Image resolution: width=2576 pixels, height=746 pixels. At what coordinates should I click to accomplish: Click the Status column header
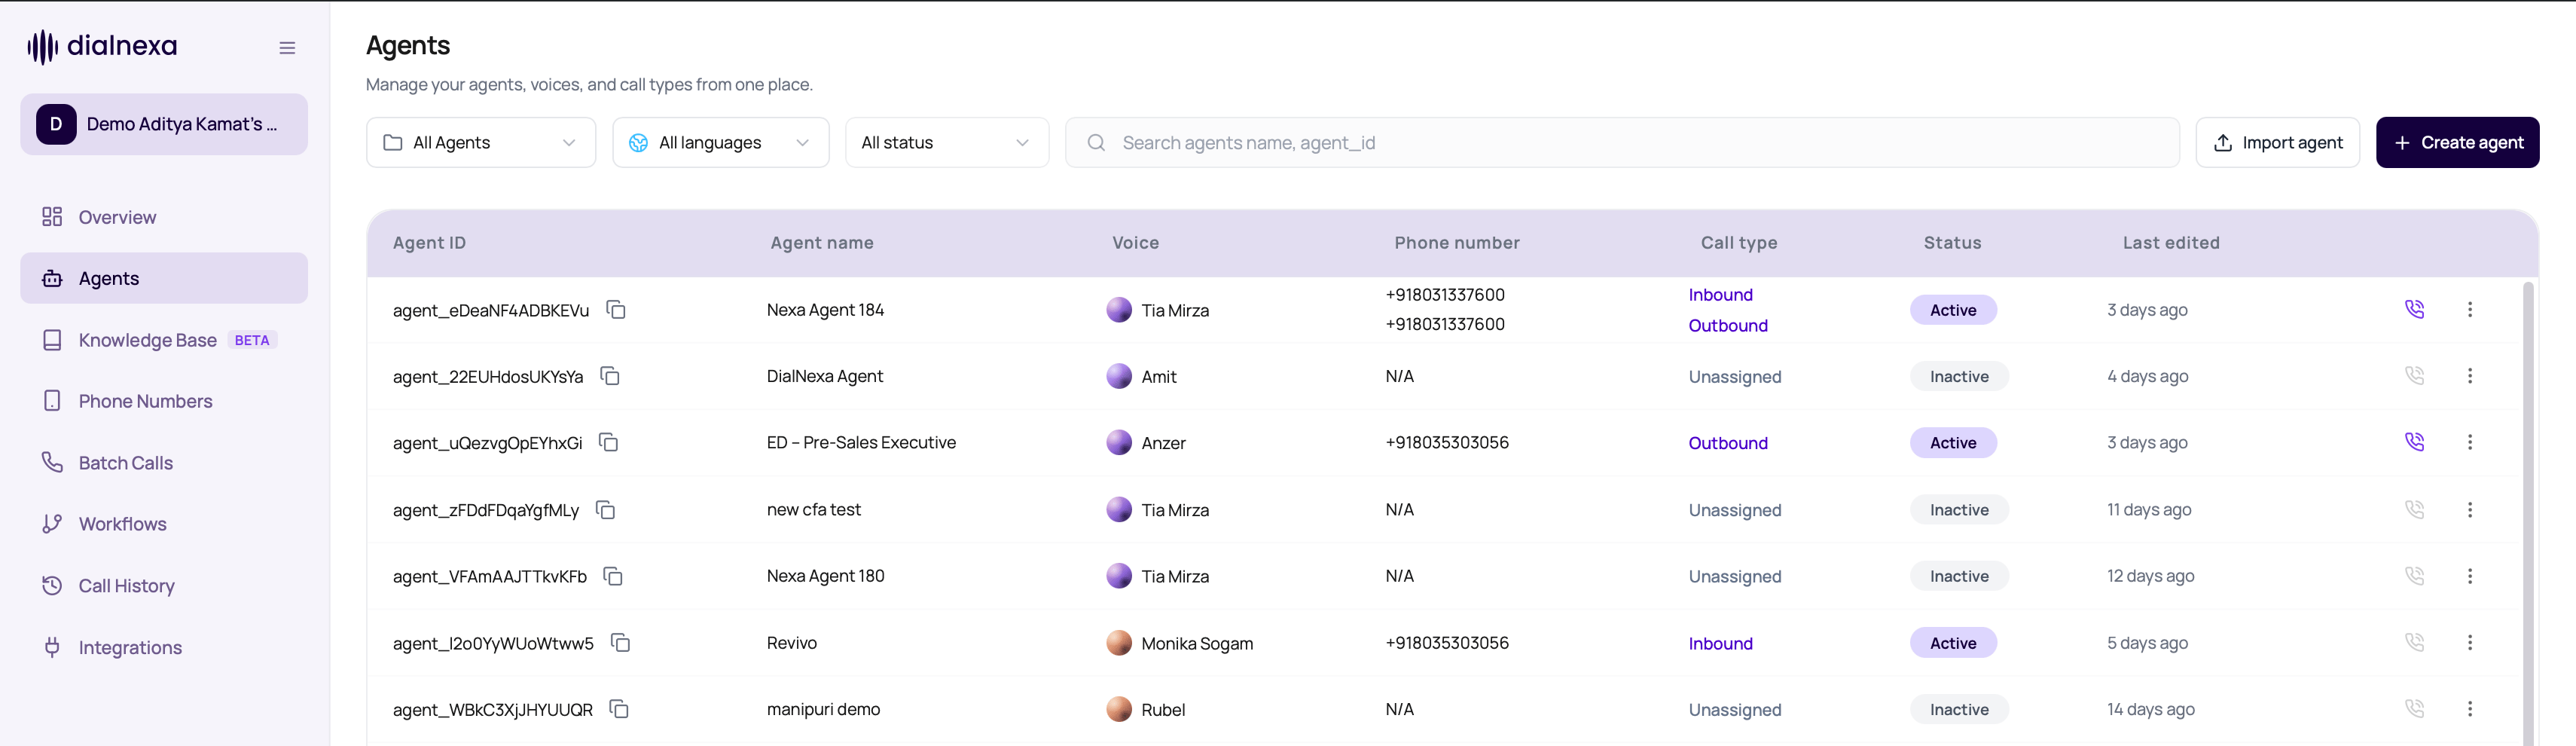[1952, 243]
